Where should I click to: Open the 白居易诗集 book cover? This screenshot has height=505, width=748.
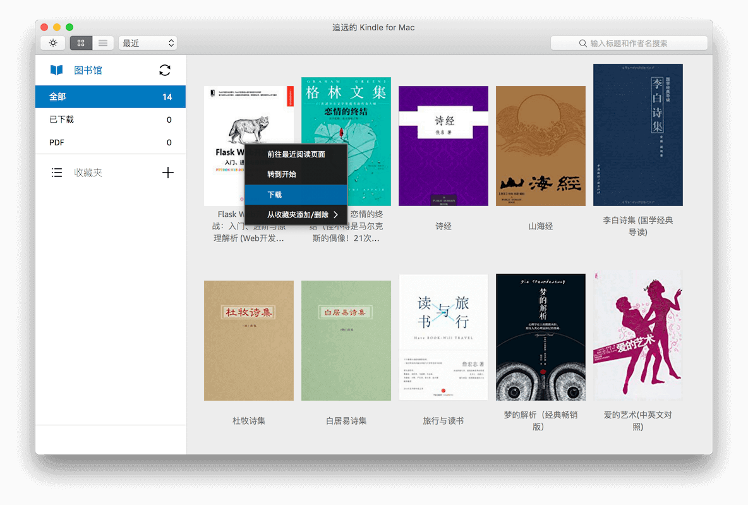click(x=346, y=341)
